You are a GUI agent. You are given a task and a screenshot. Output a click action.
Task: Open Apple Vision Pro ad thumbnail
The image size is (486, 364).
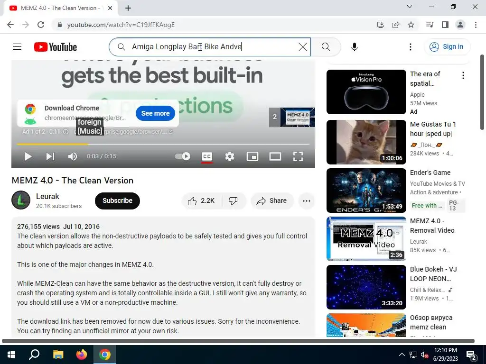click(x=366, y=92)
